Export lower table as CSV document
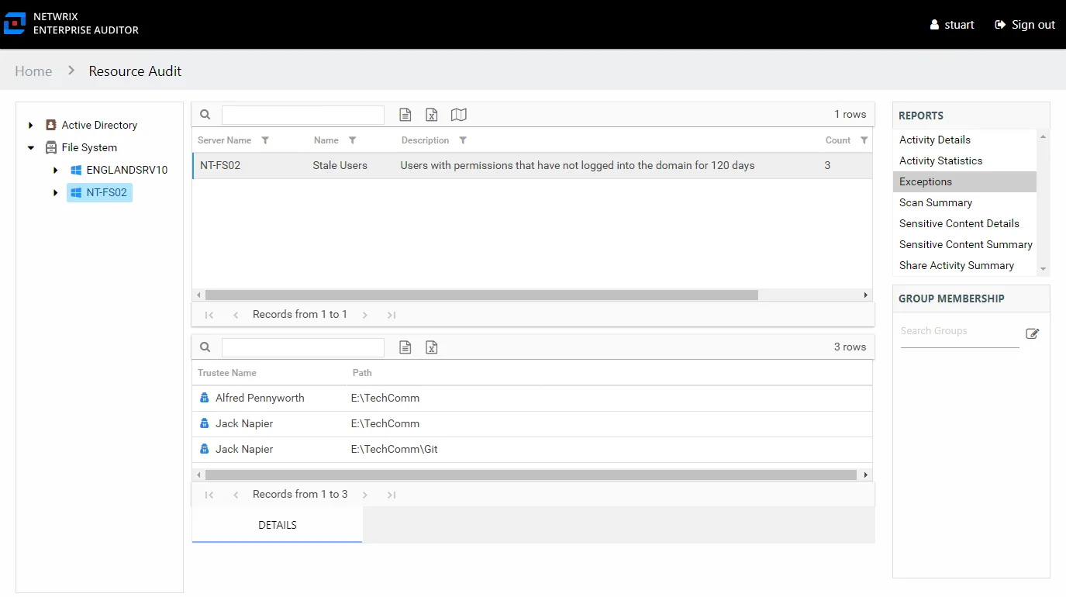The width and height of the screenshot is (1066, 597). (x=405, y=347)
